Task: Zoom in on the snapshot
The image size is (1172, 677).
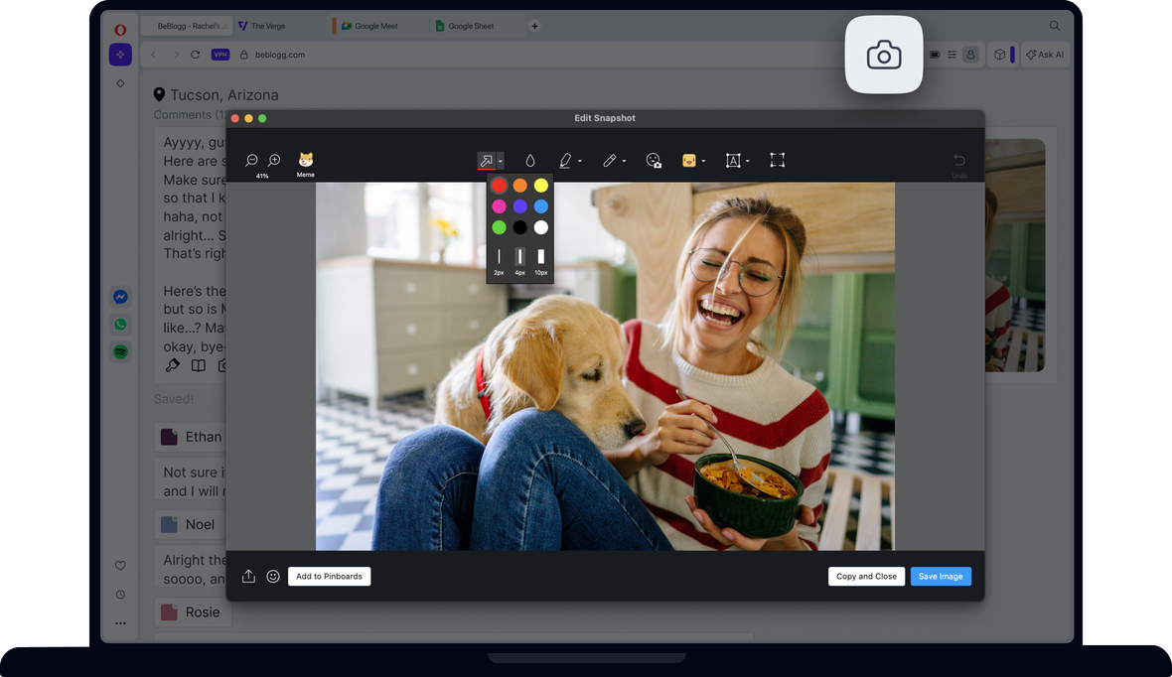Action: [x=274, y=160]
